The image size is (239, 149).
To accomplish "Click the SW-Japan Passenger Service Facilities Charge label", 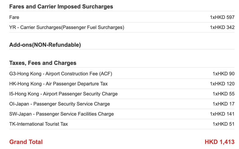I will [61, 114].
